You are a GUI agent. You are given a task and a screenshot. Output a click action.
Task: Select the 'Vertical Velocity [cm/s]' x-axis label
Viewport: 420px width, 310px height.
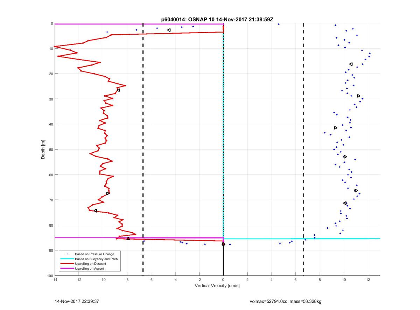click(217, 286)
